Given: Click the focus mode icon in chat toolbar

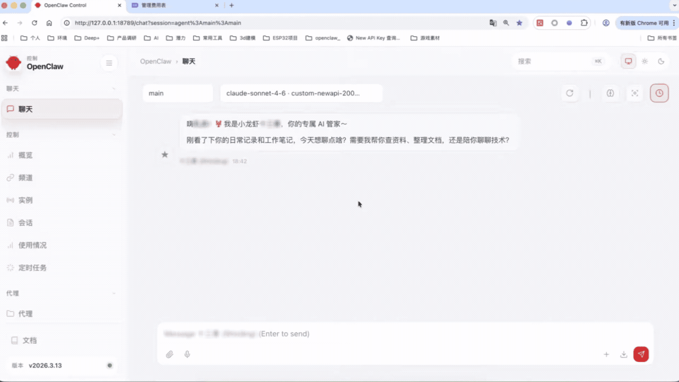Looking at the screenshot, I should pyautogui.click(x=634, y=93).
